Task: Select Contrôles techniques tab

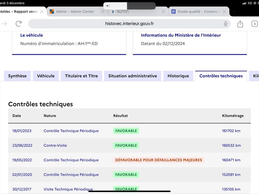Action: 221,76
